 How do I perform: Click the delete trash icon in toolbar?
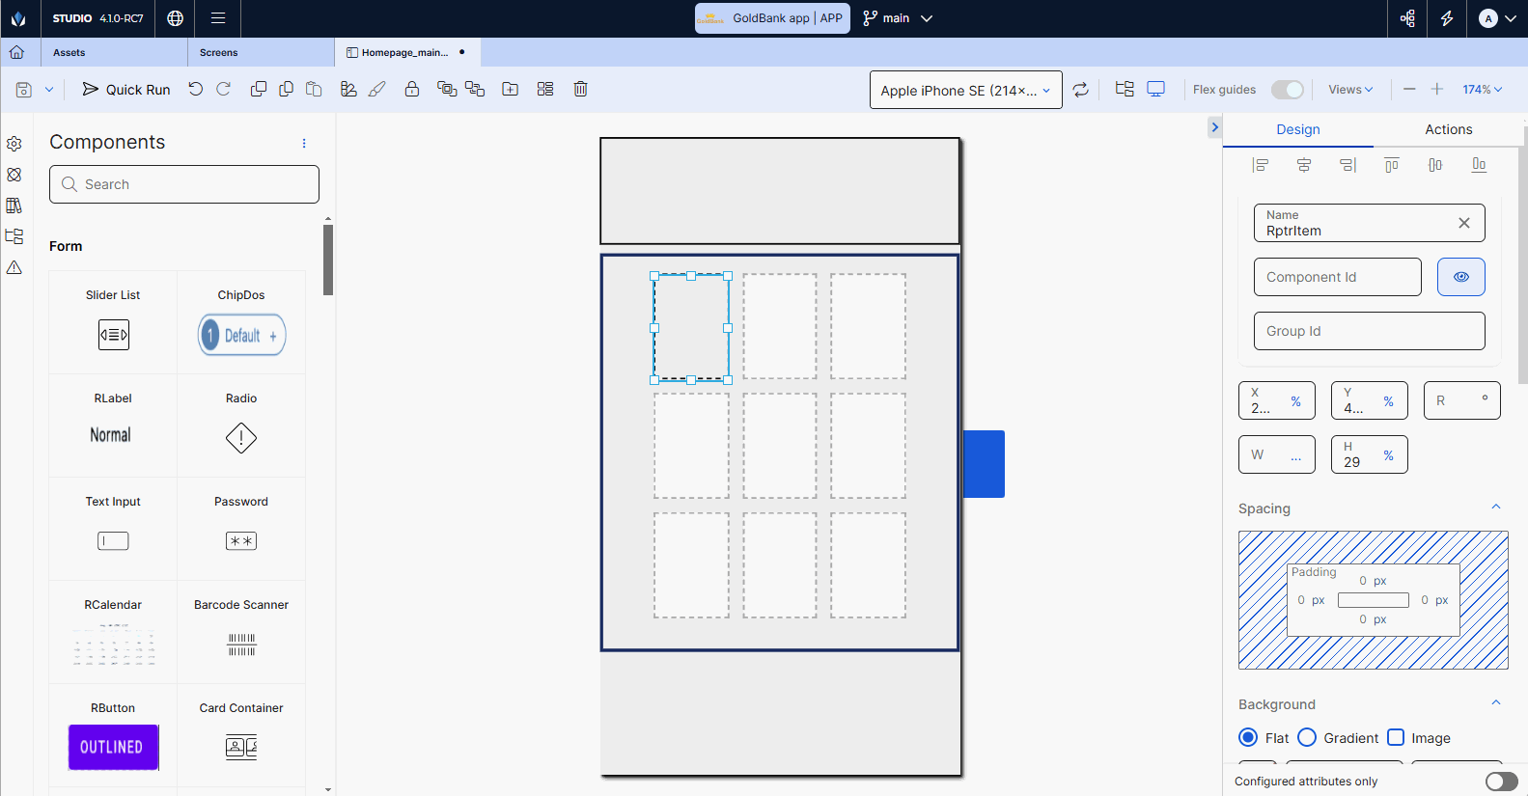coord(580,89)
